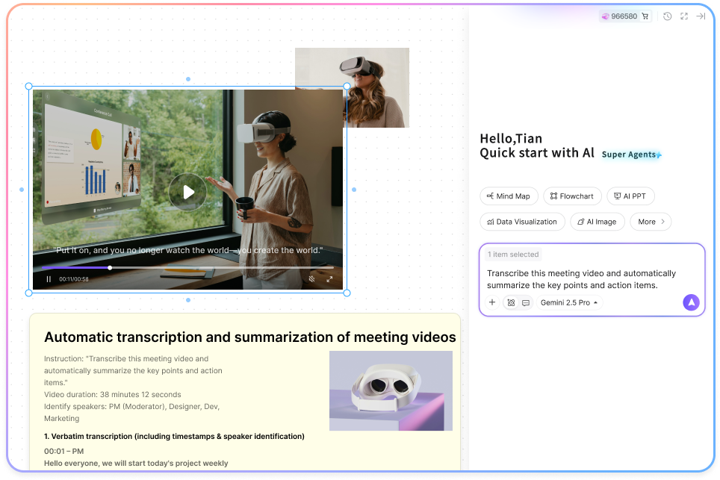Enter fullscreen on the video player

(329, 279)
